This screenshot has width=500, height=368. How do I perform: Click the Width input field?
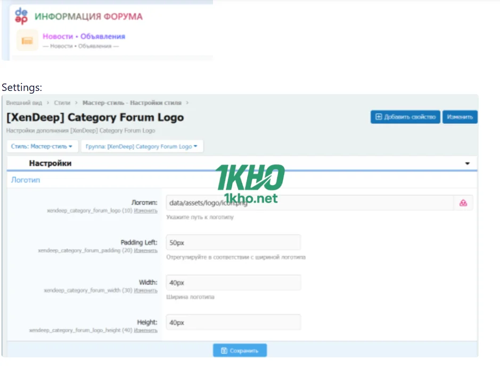pos(233,282)
